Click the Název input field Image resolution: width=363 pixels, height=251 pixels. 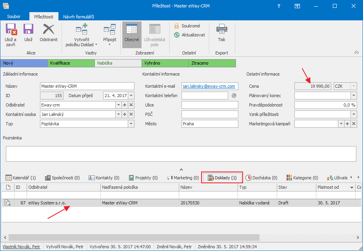point(87,86)
